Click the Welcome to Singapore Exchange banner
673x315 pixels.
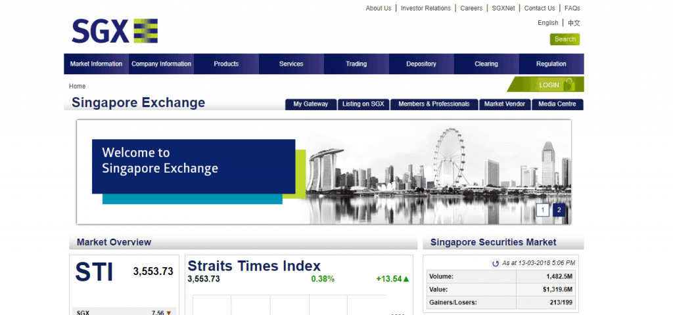(x=323, y=172)
